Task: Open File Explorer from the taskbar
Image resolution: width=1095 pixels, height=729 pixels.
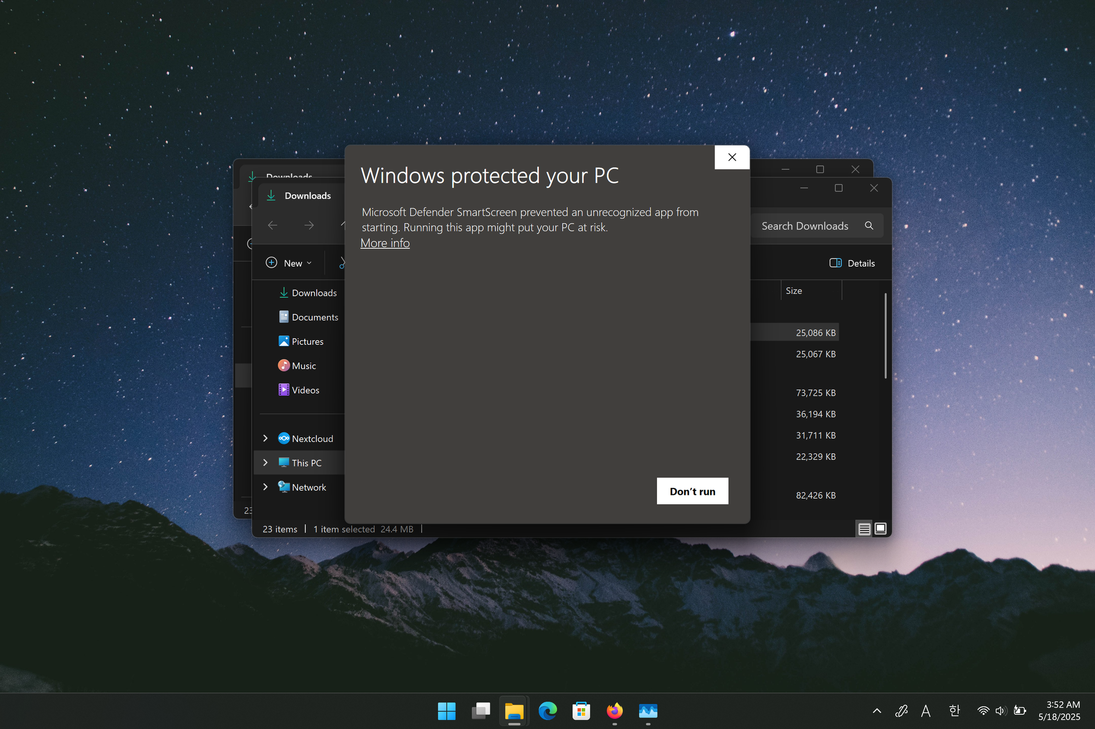Action: click(514, 711)
